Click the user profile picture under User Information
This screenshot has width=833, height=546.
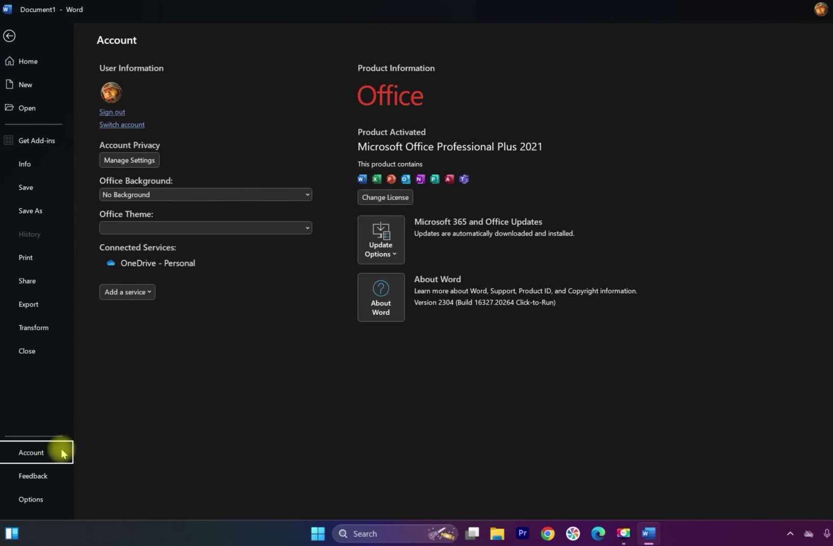click(111, 93)
